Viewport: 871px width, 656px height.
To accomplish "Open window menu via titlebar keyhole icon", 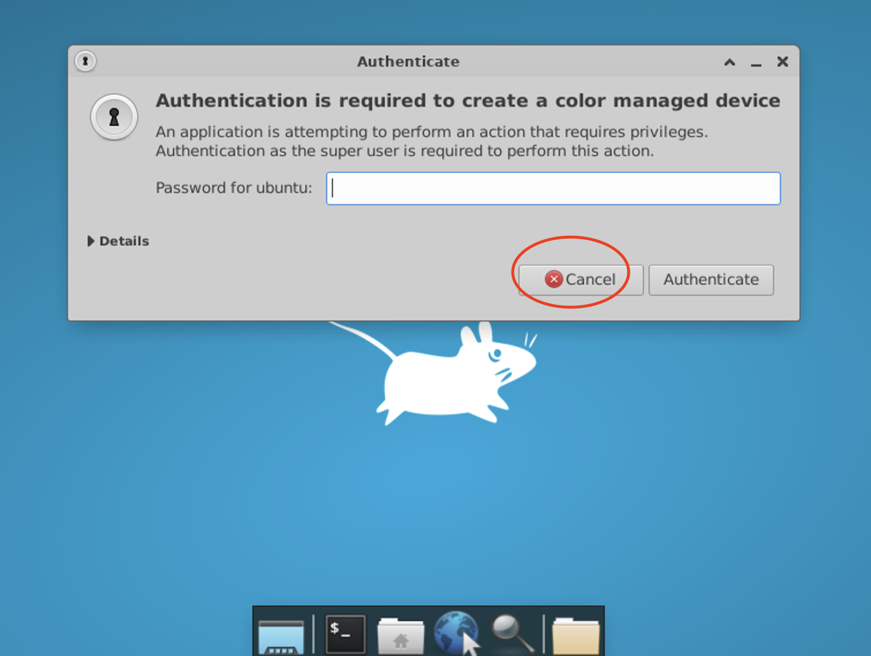I will 85,61.
